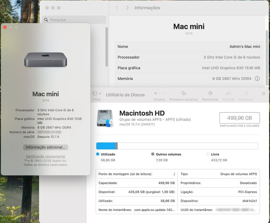Click the blue Utilizado segment of storage bar
This screenshot has width=270, height=223.
(x=106, y=146)
